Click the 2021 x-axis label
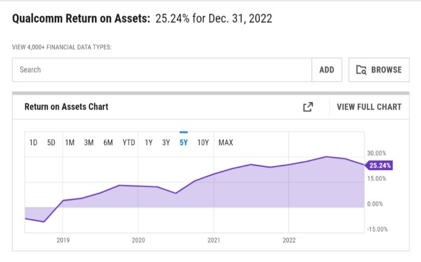 pos(214,240)
